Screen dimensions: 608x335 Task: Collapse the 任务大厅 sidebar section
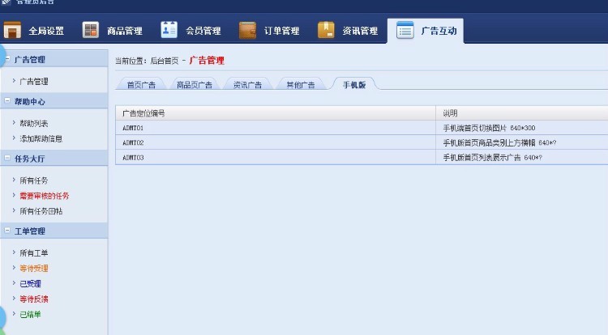(x=7, y=158)
